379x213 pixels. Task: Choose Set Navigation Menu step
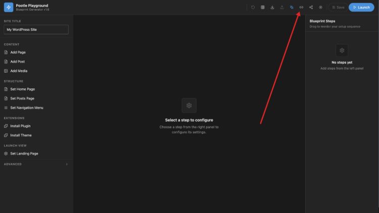pos(36,108)
